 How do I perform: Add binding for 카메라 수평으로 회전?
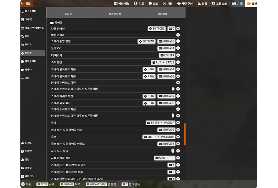pyautogui.click(x=178, y=83)
